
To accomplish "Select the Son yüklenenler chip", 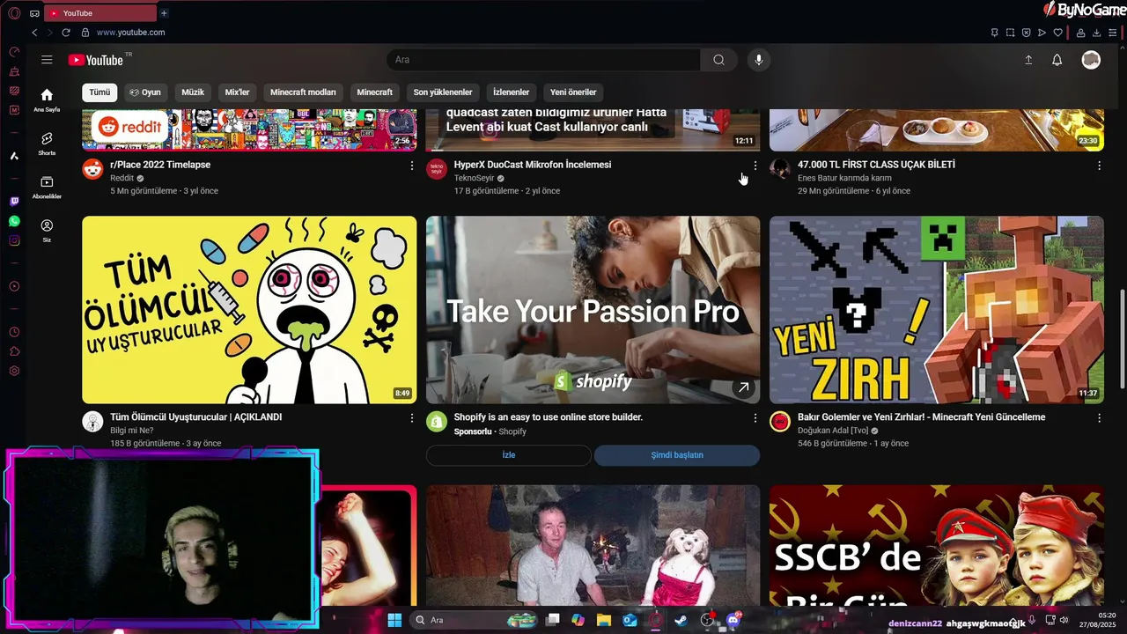I will (443, 92).
